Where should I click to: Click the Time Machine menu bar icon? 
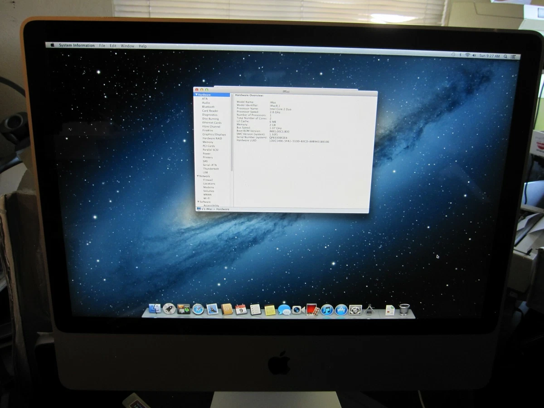pos(453,55)
